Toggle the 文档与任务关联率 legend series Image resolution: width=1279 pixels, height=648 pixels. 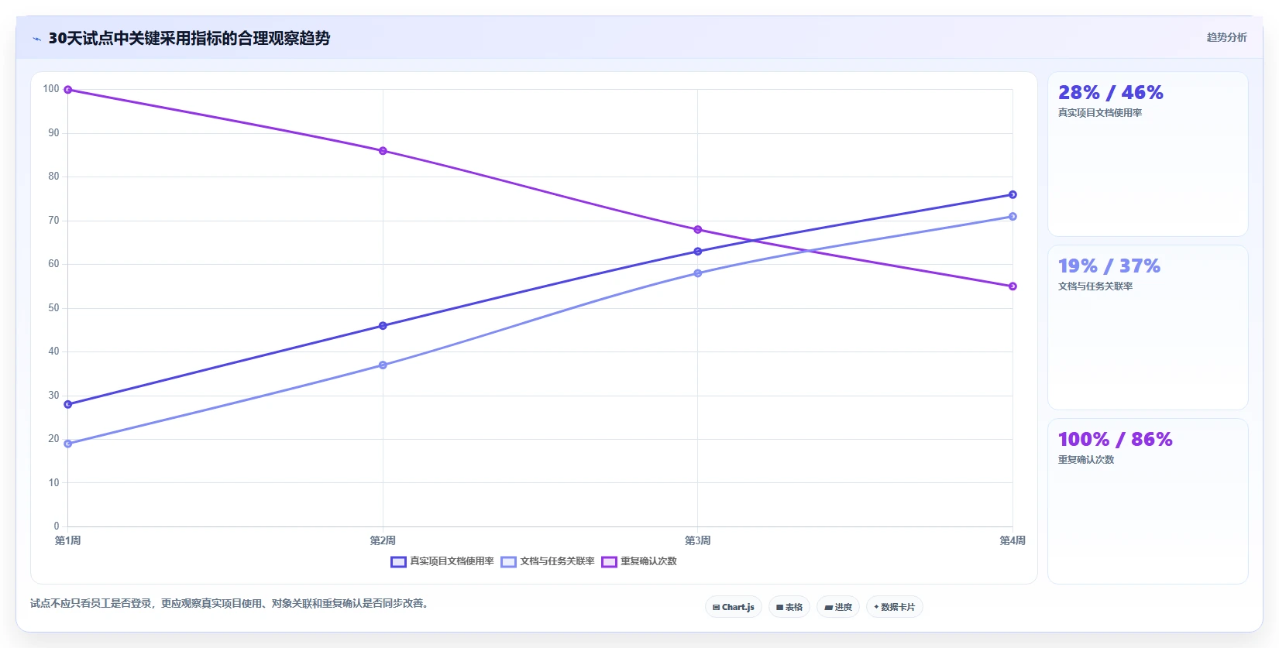coord(548,561)
